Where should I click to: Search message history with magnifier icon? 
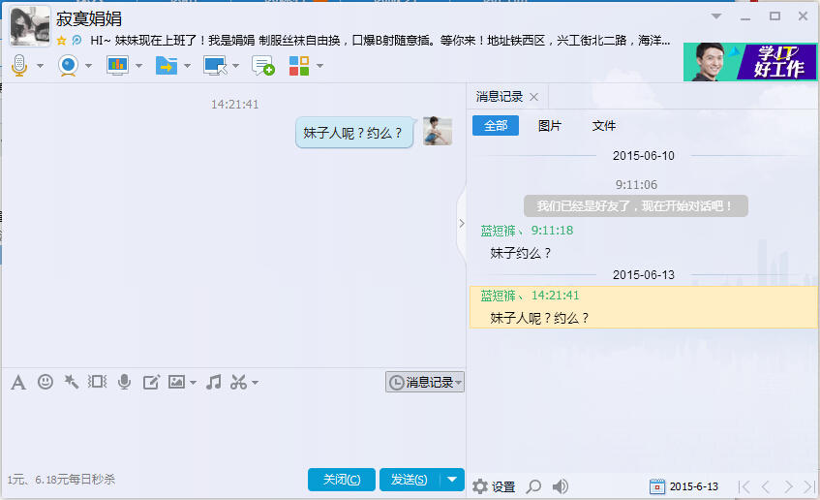coord(533,486)
